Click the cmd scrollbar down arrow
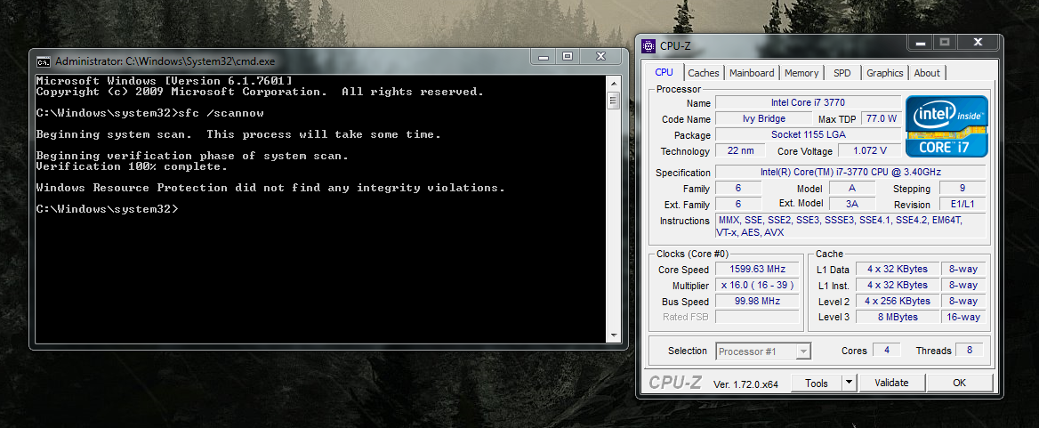Viewport: 1039px width, 428px height. (x=613, y=336)
